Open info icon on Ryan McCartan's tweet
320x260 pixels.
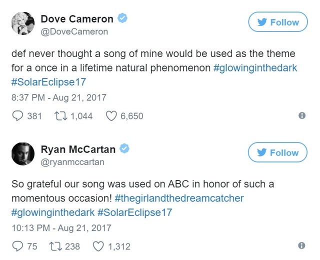click(301, 245)
